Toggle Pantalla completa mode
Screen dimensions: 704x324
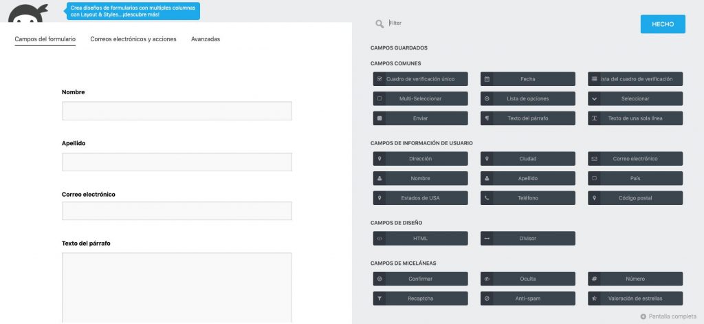pyautogui.click(x=668, y=316)
